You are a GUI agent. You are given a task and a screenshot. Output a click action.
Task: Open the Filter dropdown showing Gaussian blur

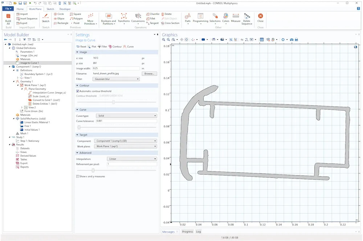coord(116,79)
